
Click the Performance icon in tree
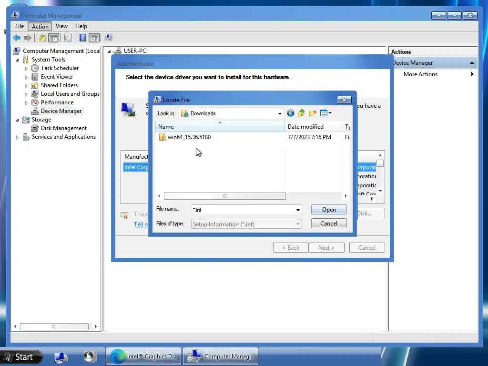tap(35, 102)
